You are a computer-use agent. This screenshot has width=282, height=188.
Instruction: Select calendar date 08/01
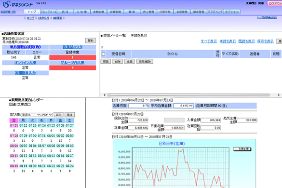pyautogui.click(x=51, y=135)
